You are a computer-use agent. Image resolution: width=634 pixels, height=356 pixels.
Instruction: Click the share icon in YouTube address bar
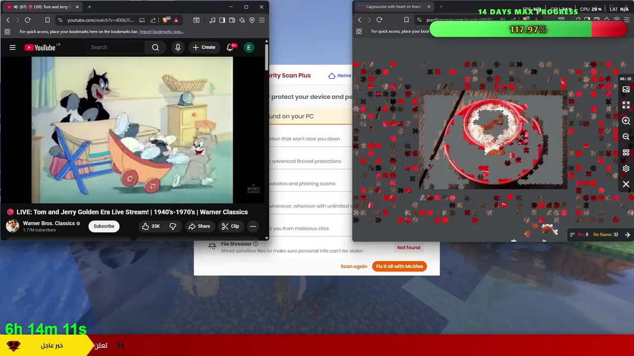[153, 20]
